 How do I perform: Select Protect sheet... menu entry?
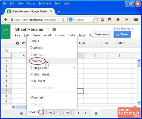coord(52,74)
